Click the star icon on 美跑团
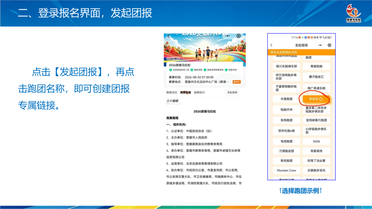The image size is (372, 209). pos(321,99)
